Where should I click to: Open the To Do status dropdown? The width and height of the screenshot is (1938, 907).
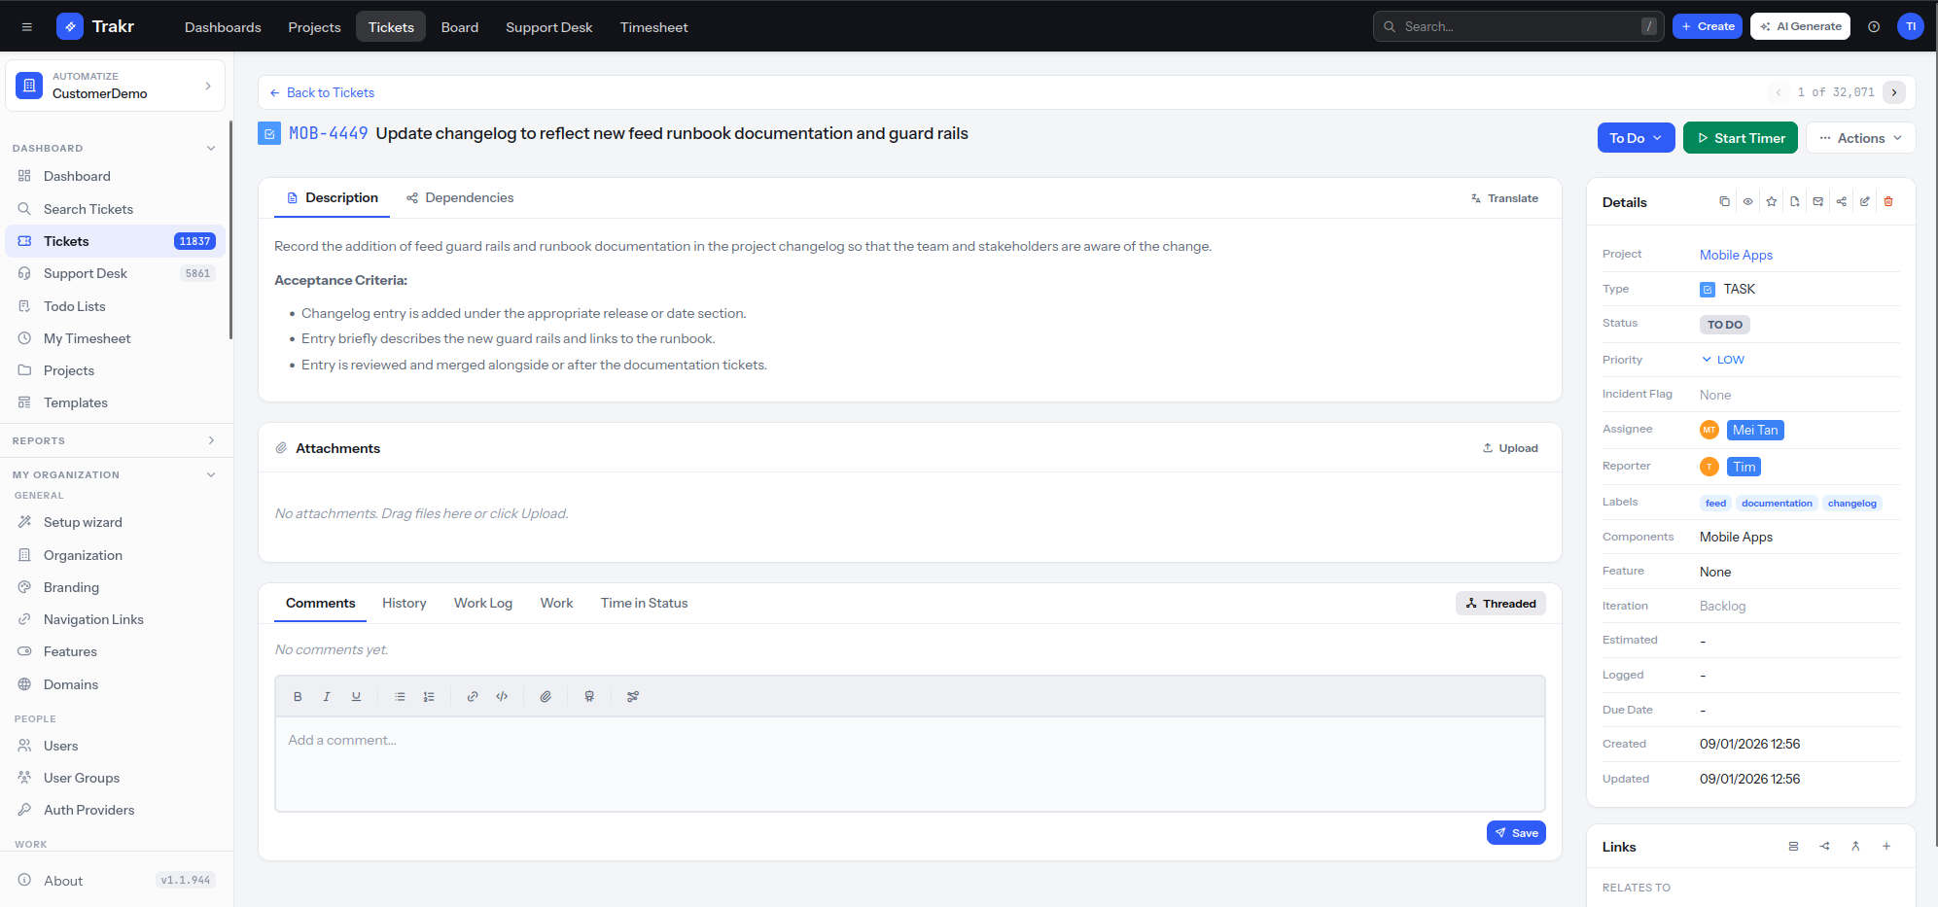[1636, 138]
